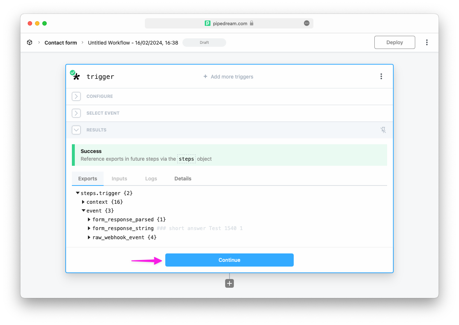Click the blue Continue button
The image size is (459, 325).
point(229,260)
